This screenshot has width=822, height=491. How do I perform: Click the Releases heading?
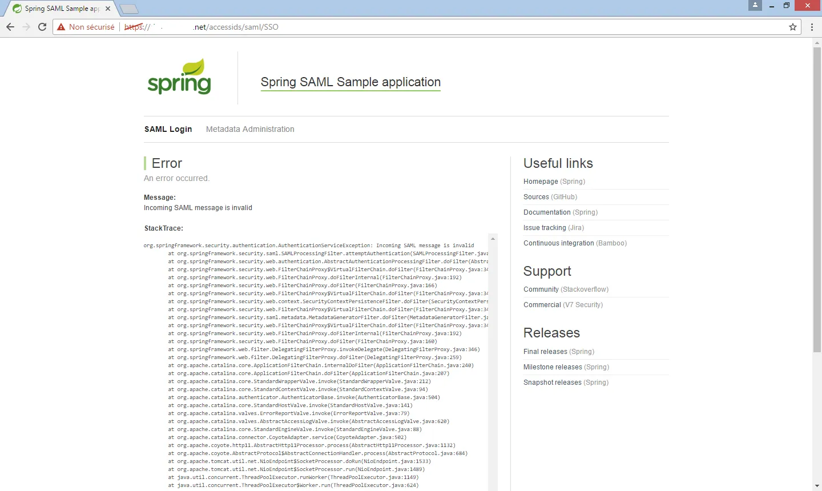click(x=551, y=333)
